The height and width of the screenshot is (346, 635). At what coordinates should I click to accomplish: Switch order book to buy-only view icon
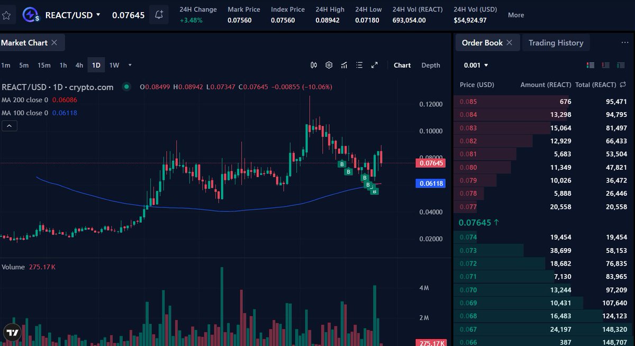click(x=620, y=65)
